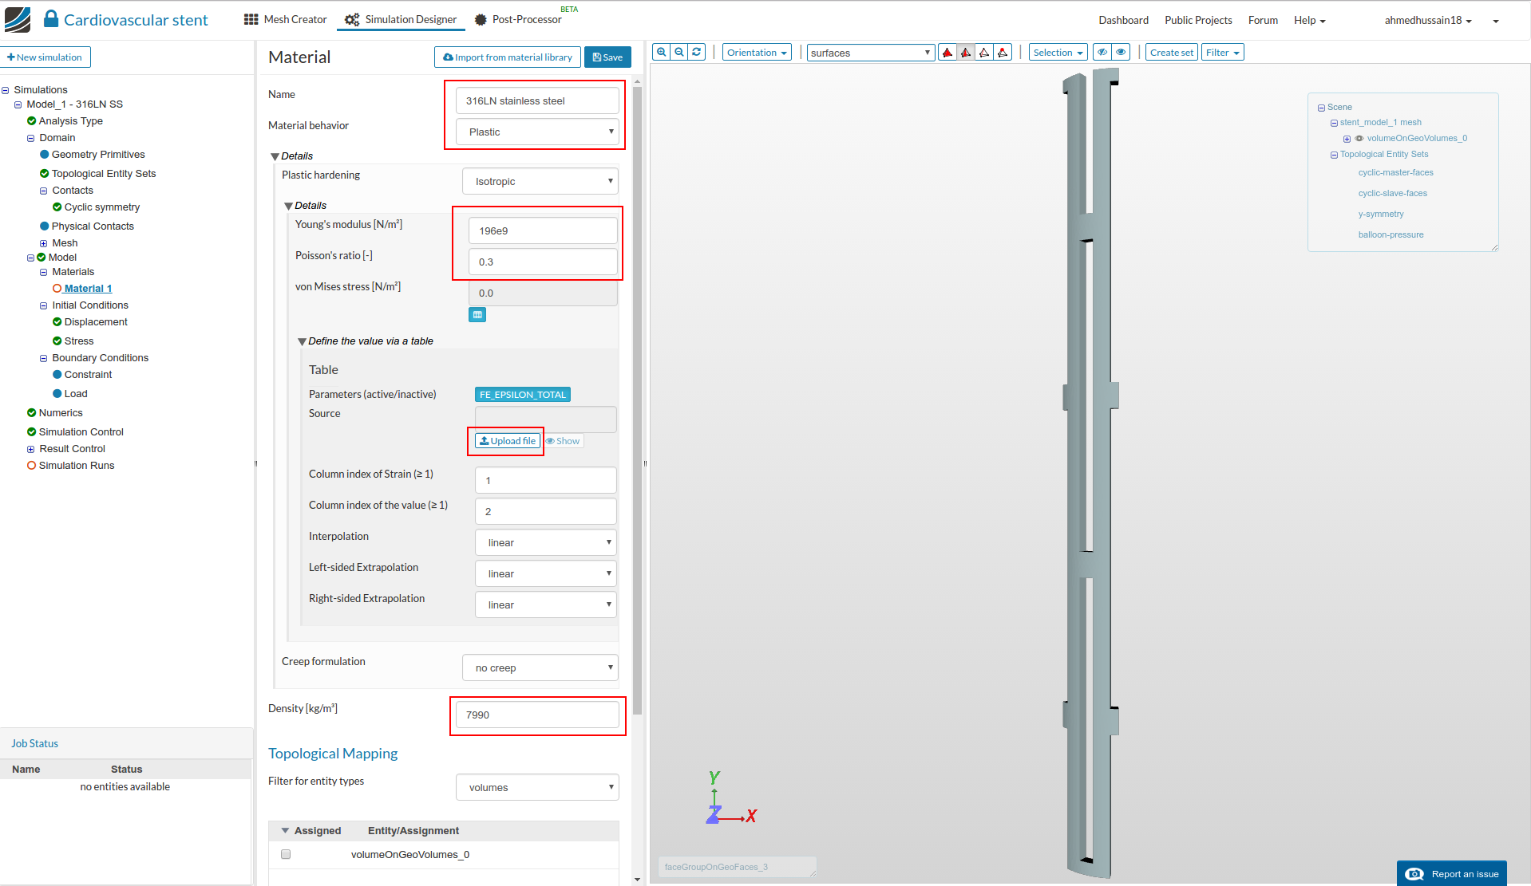Collapse the Domain tree node
The width and height of the screenshot is (1531, 886).
coord(31,139)
